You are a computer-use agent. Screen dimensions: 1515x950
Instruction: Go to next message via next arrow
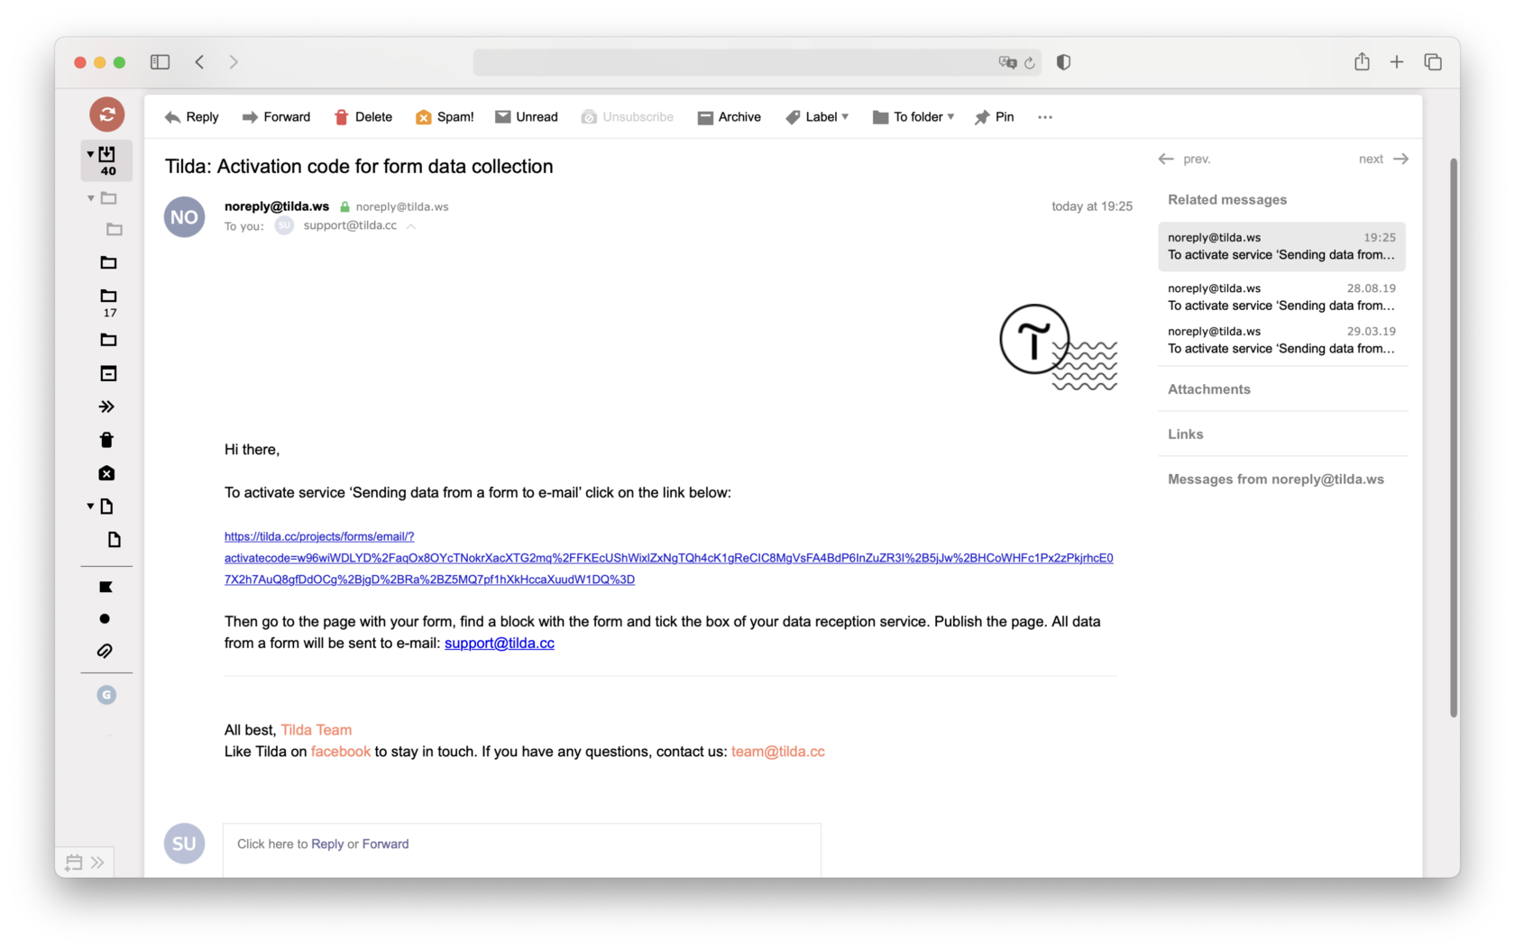pyautogui.click(x=1382, y=159)
